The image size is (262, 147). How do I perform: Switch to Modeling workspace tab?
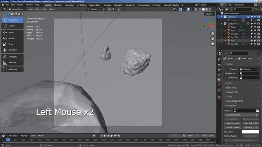pos(58,5)
